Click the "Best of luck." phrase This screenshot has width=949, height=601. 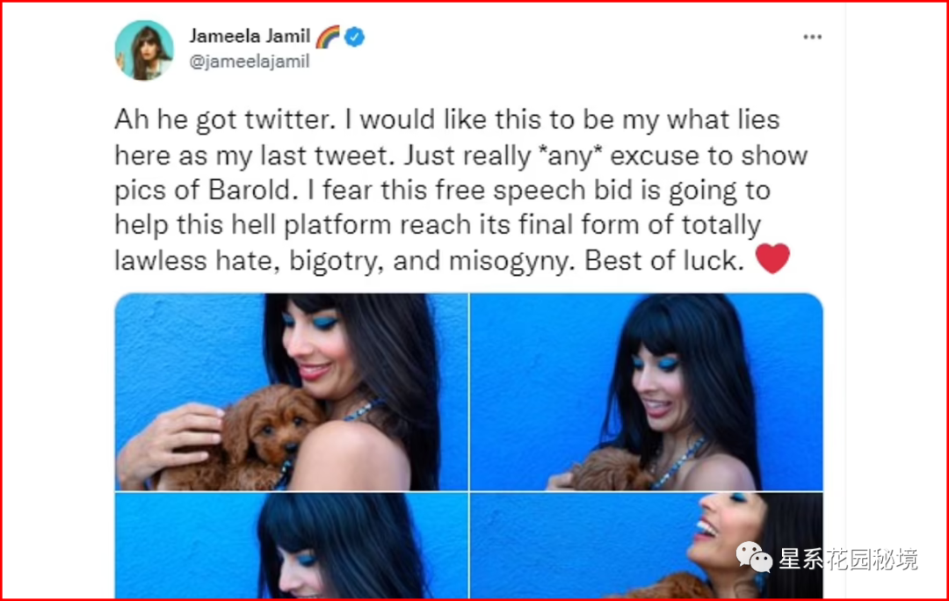pos(664,261)
